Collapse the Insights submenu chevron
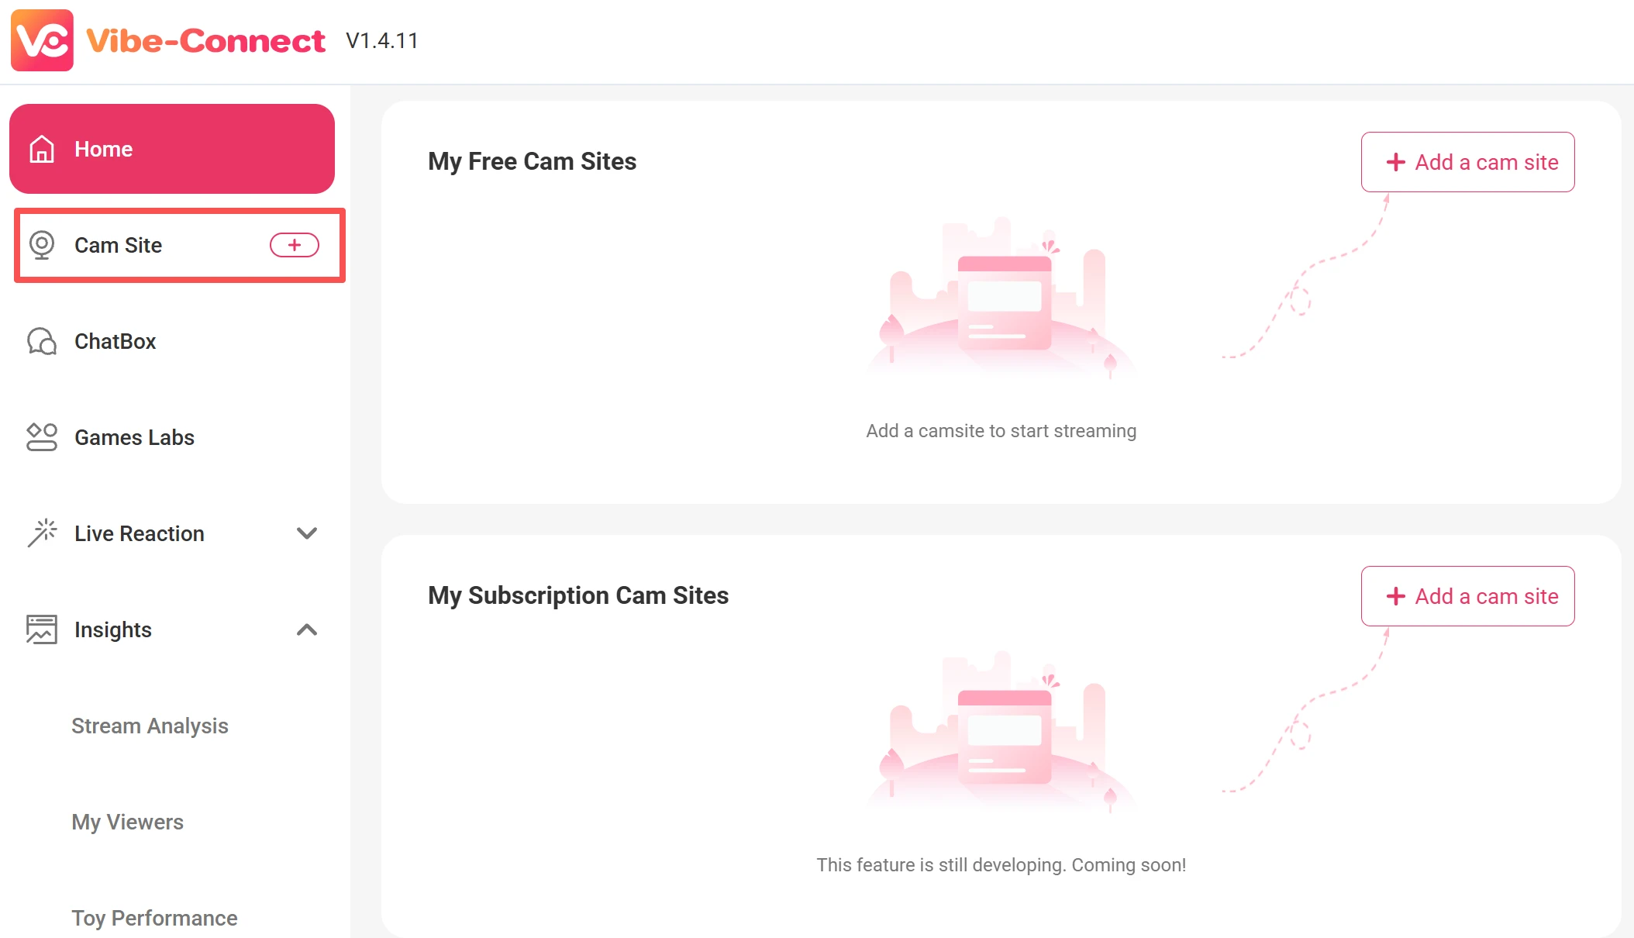The width and height of the screenshot is (1634, 938). point(307,629)
